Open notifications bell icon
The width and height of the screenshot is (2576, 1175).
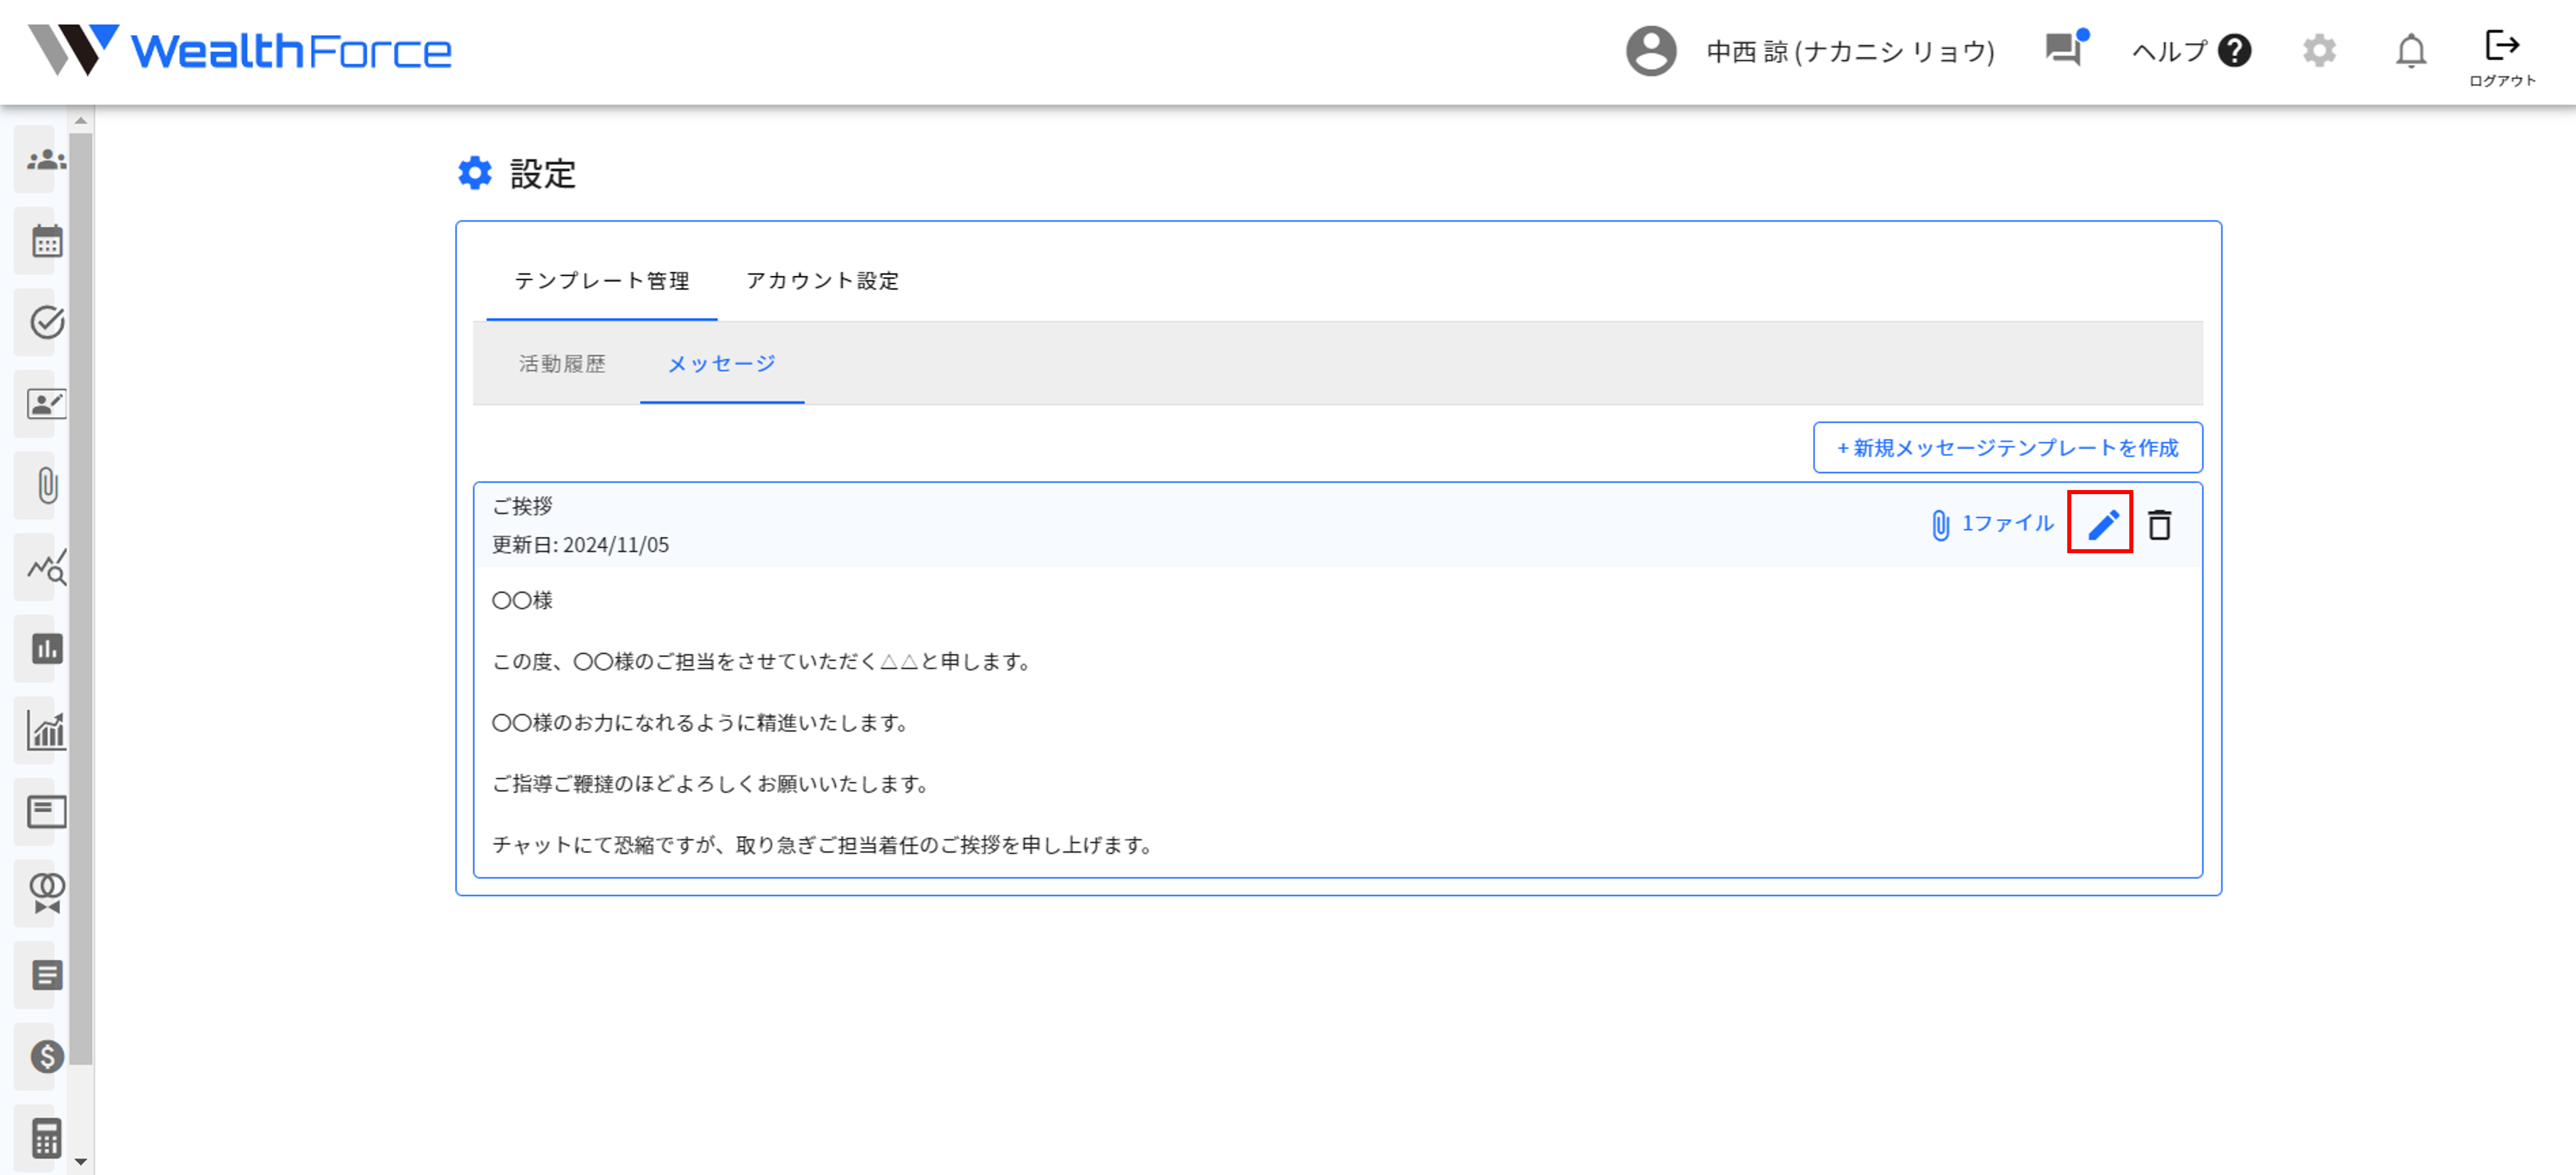point(2411,50)
